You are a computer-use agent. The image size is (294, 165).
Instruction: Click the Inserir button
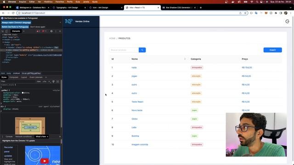pos(272,50)
